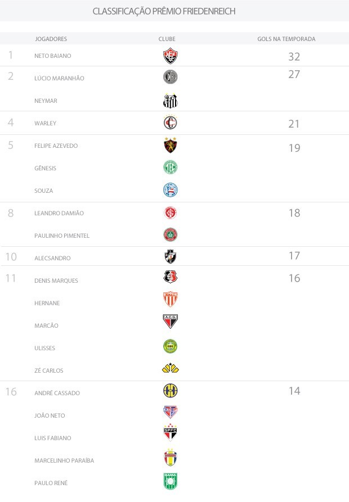Select the striped shield beside Hernane
The width and height of the screenshot is (349, 502).
click(x=170, y=299)
